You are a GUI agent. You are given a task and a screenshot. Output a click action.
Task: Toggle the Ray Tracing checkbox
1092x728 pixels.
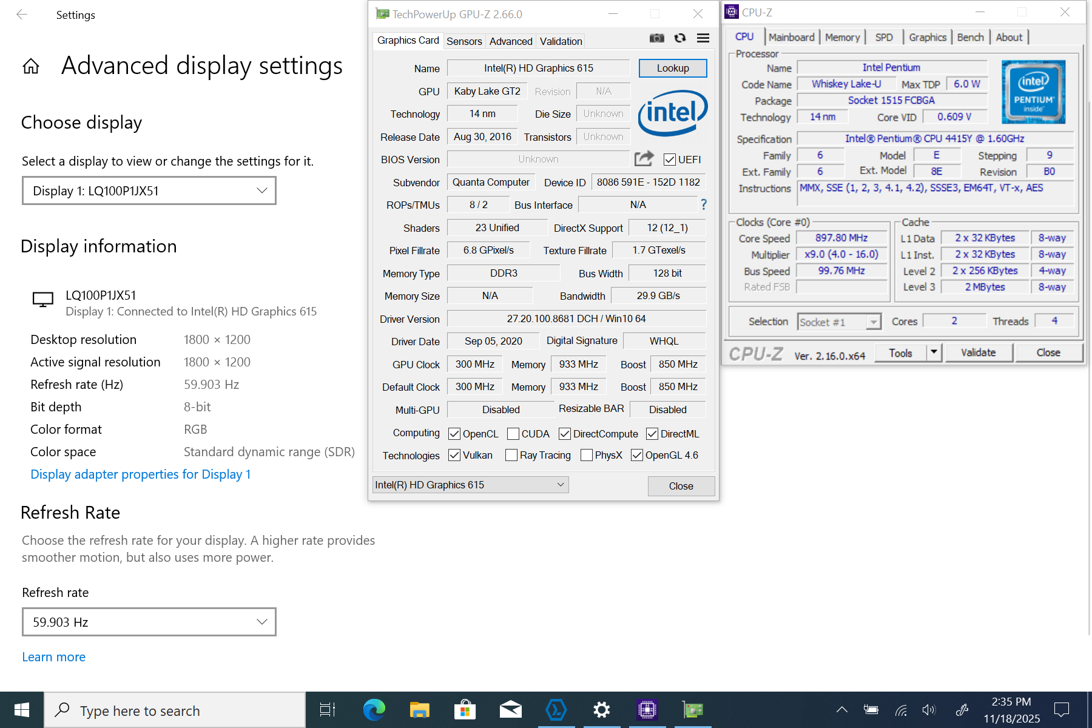click(x=511, y=455)
